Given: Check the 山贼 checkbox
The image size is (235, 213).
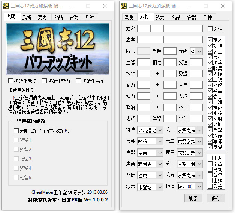Looking at the screenshot, I should tap(210, 158).
